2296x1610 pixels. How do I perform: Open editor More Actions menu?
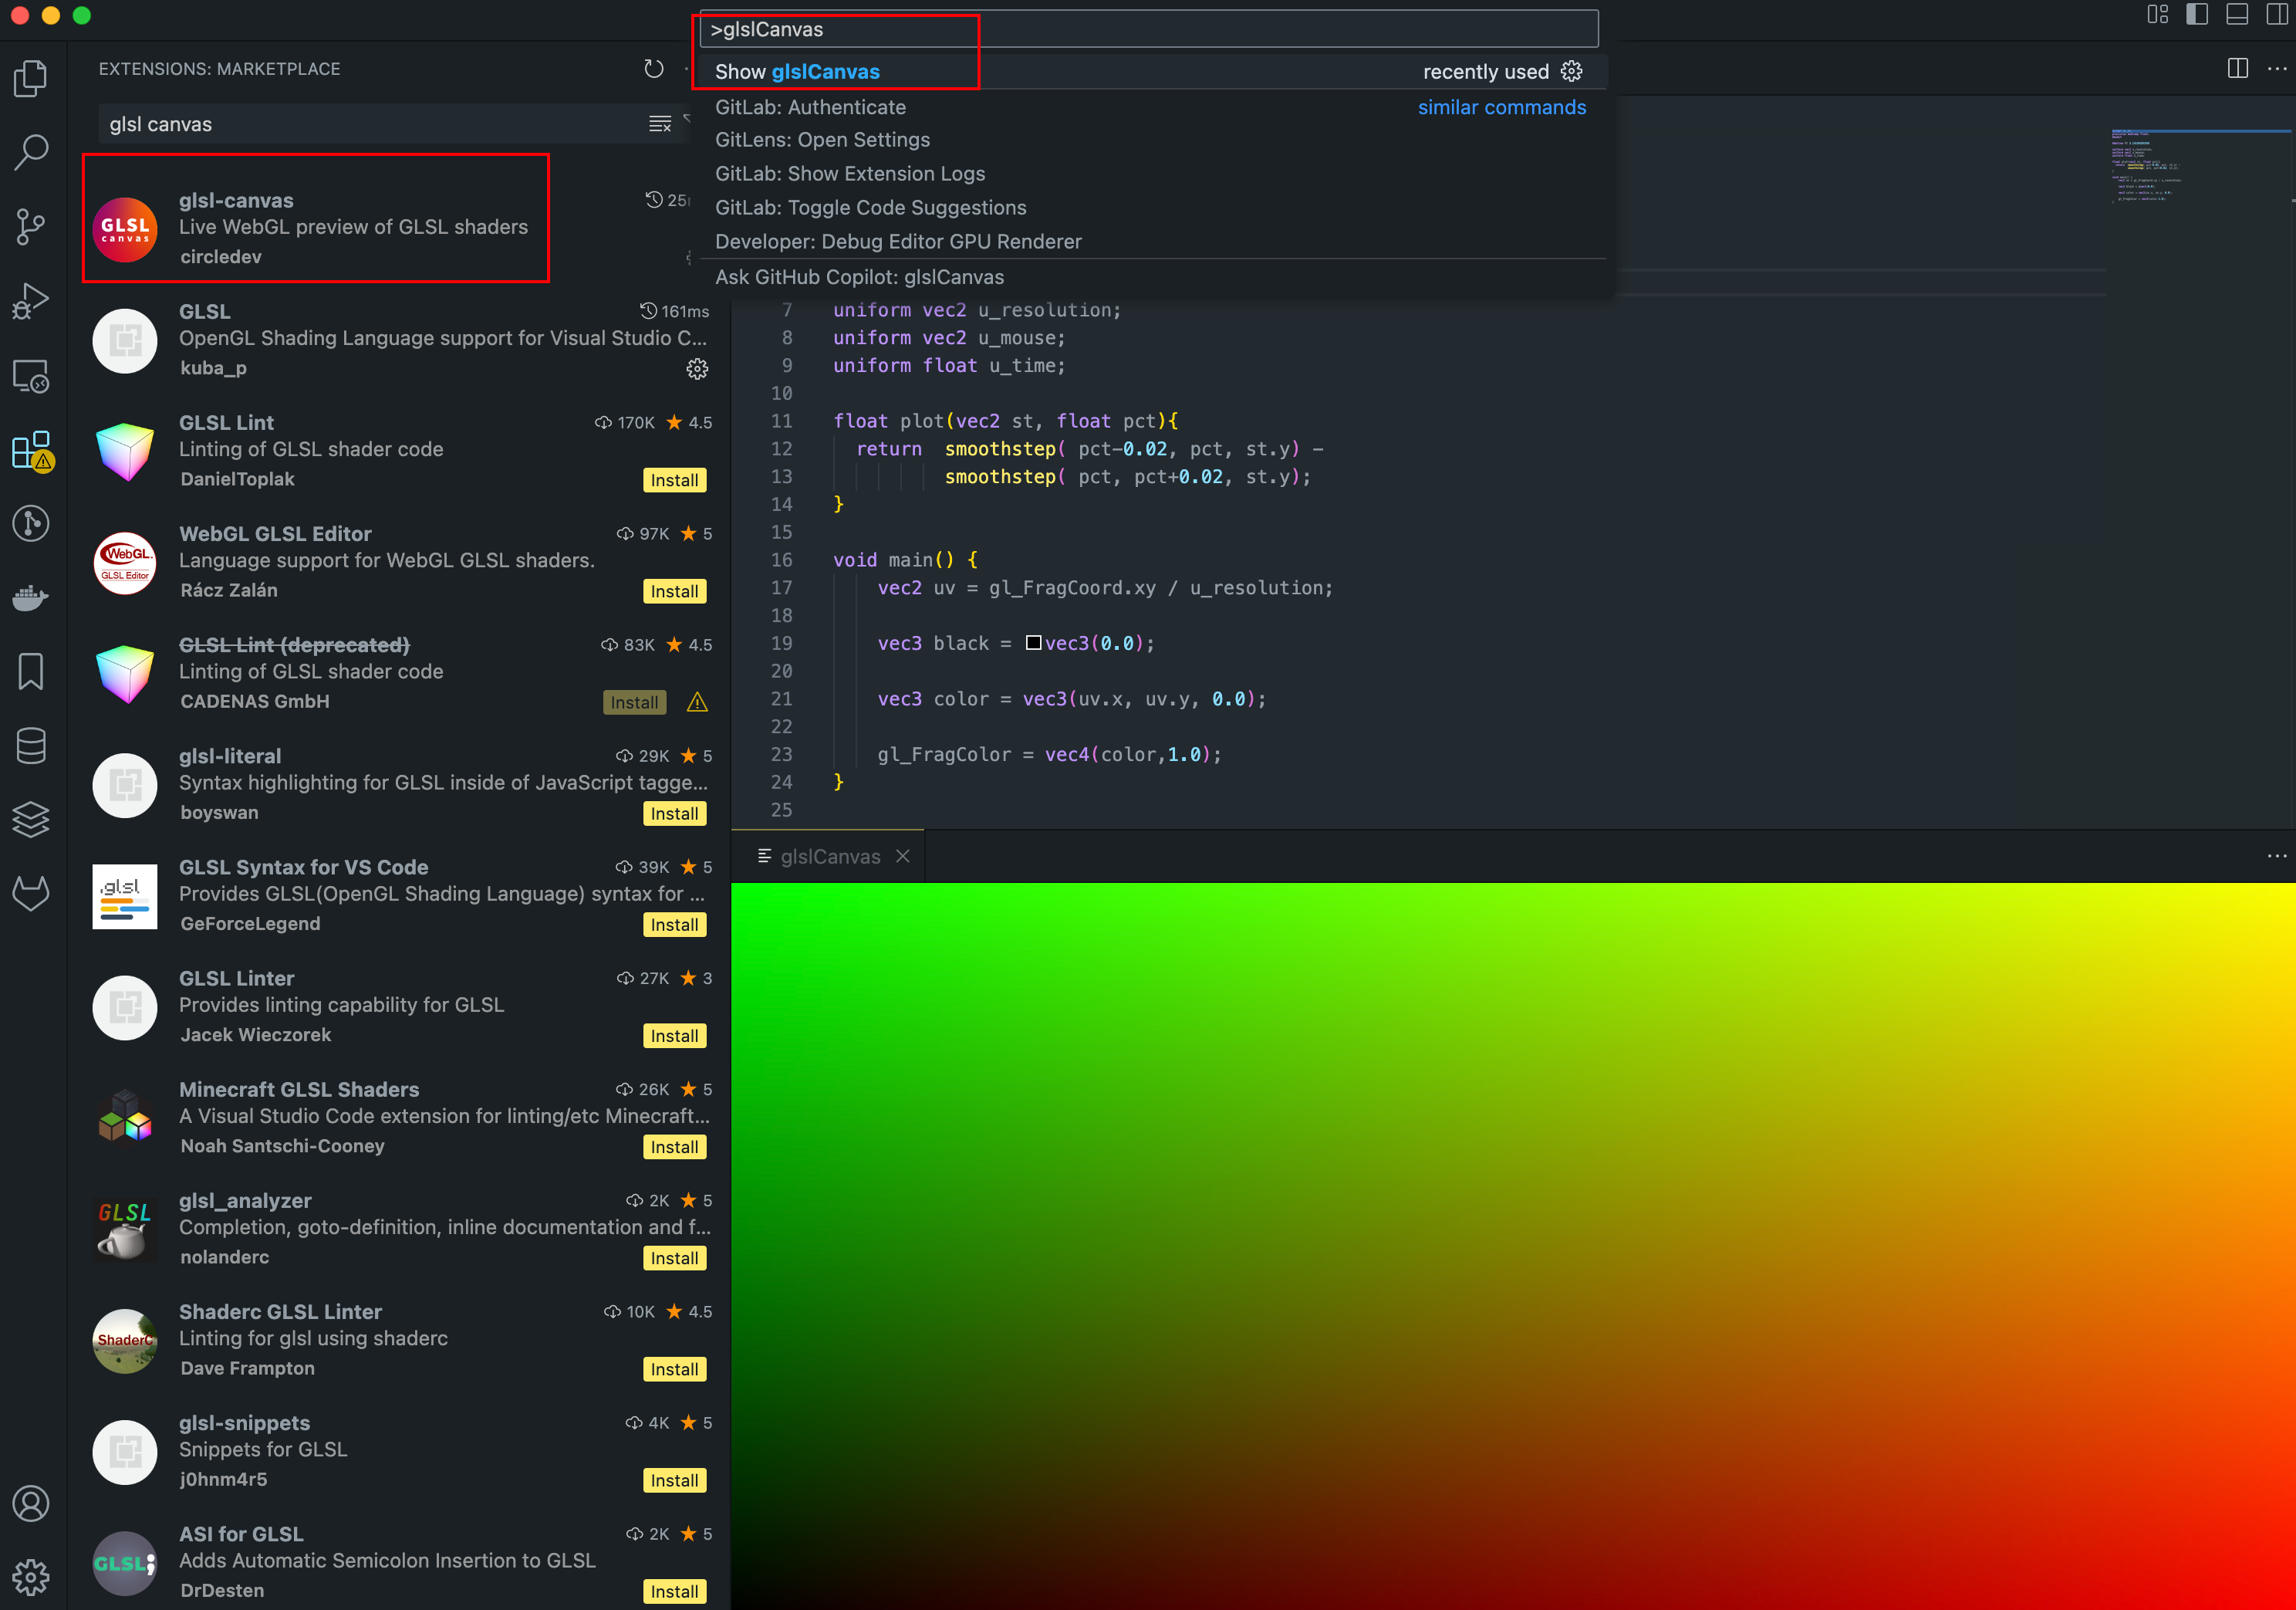point(2277,68)
